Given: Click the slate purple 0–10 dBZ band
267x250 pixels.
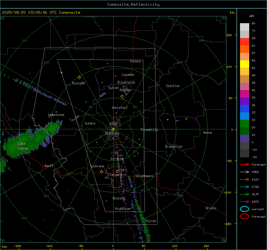Looking at the screenshot, I should (244, 139).
